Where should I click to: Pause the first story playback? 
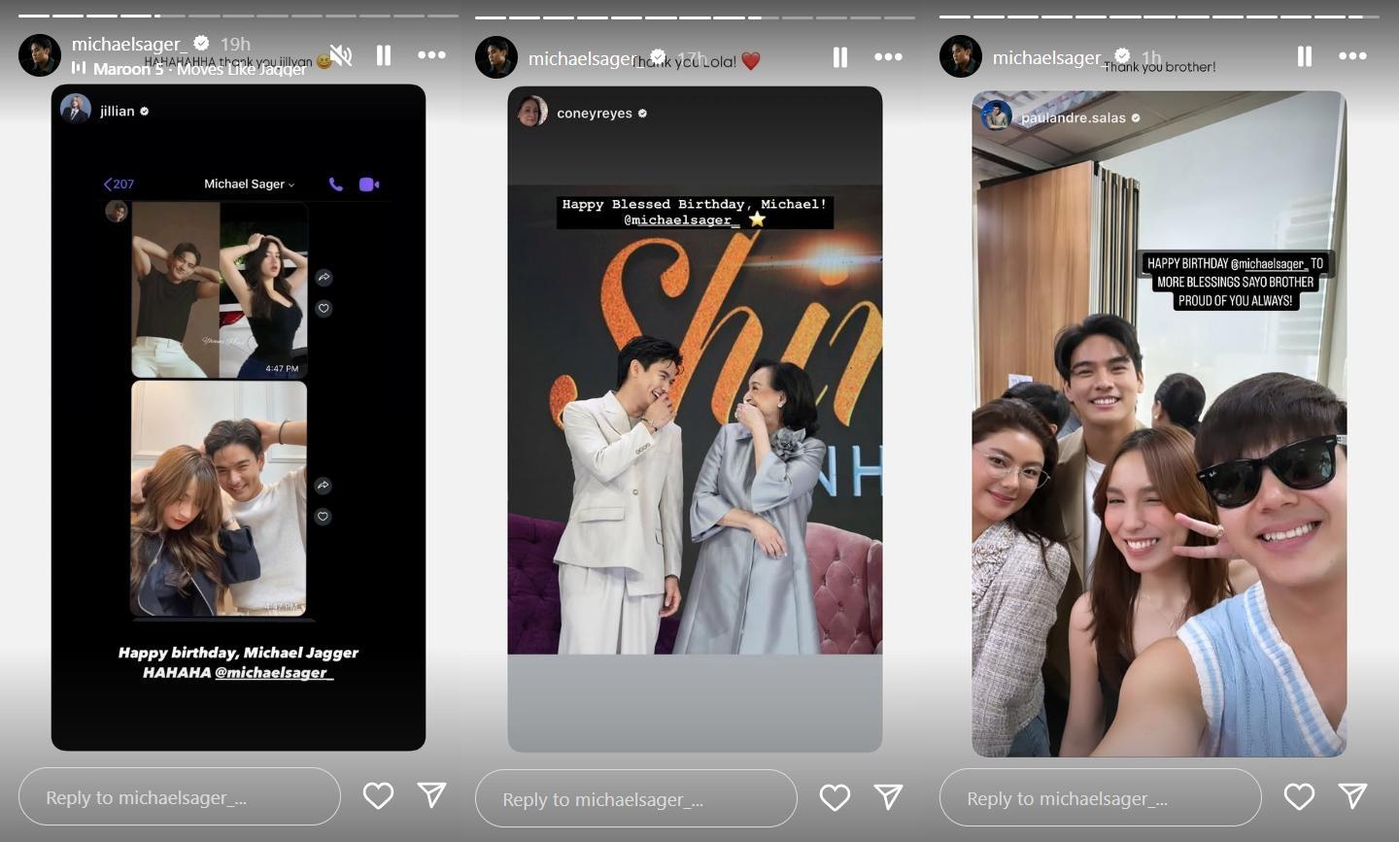pyautogui.click(x=384, y=55)
